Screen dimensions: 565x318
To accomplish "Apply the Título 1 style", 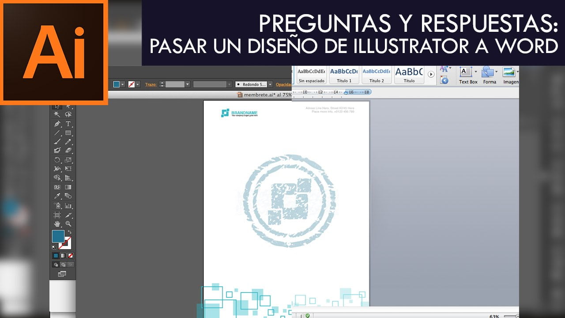I will coord(344,75).
